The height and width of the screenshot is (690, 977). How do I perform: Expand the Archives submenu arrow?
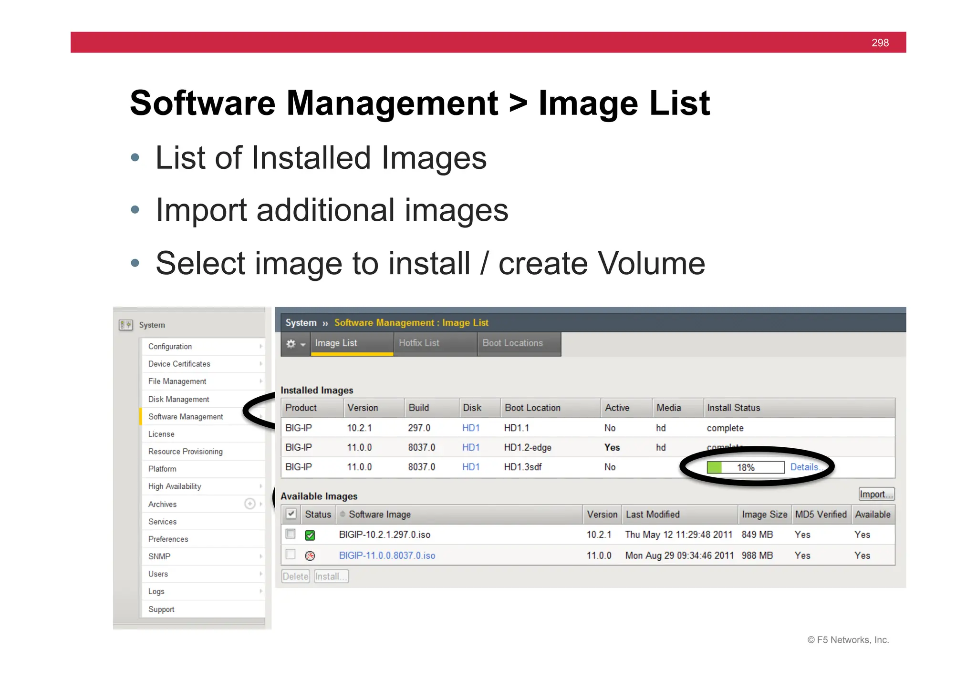[261, 504]
